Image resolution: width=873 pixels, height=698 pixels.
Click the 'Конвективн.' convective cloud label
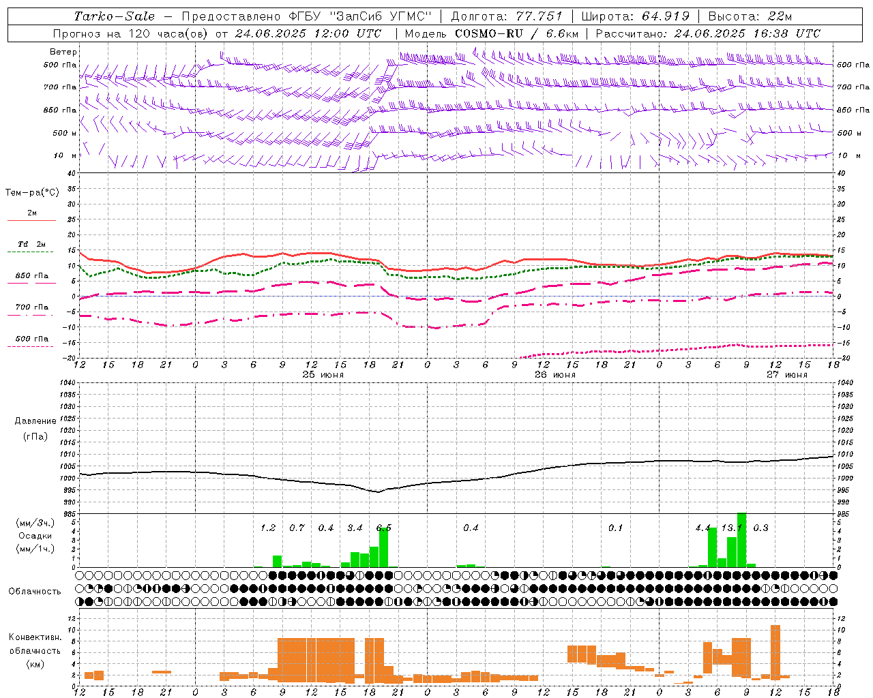click(x=35, y=637)
